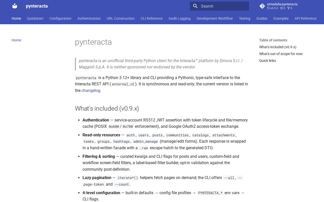Open the Testing tab
The width and height of the screenshot is (324, 202).
[245, 18]
